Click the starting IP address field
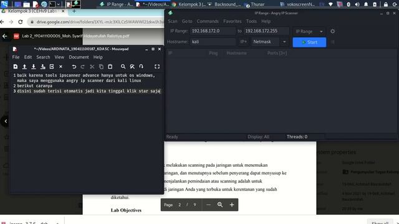This screenshot has height=224, width=399. (213, 31)
